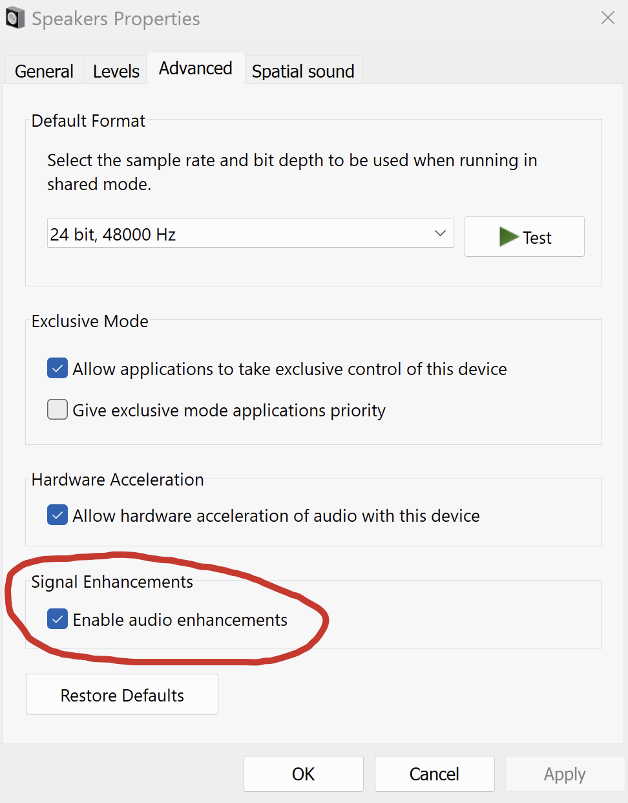
Task: Close the Speakers Properties dialog
Action: point(607,17)
